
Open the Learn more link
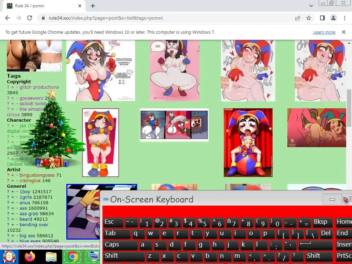click(x=324, y=32)
